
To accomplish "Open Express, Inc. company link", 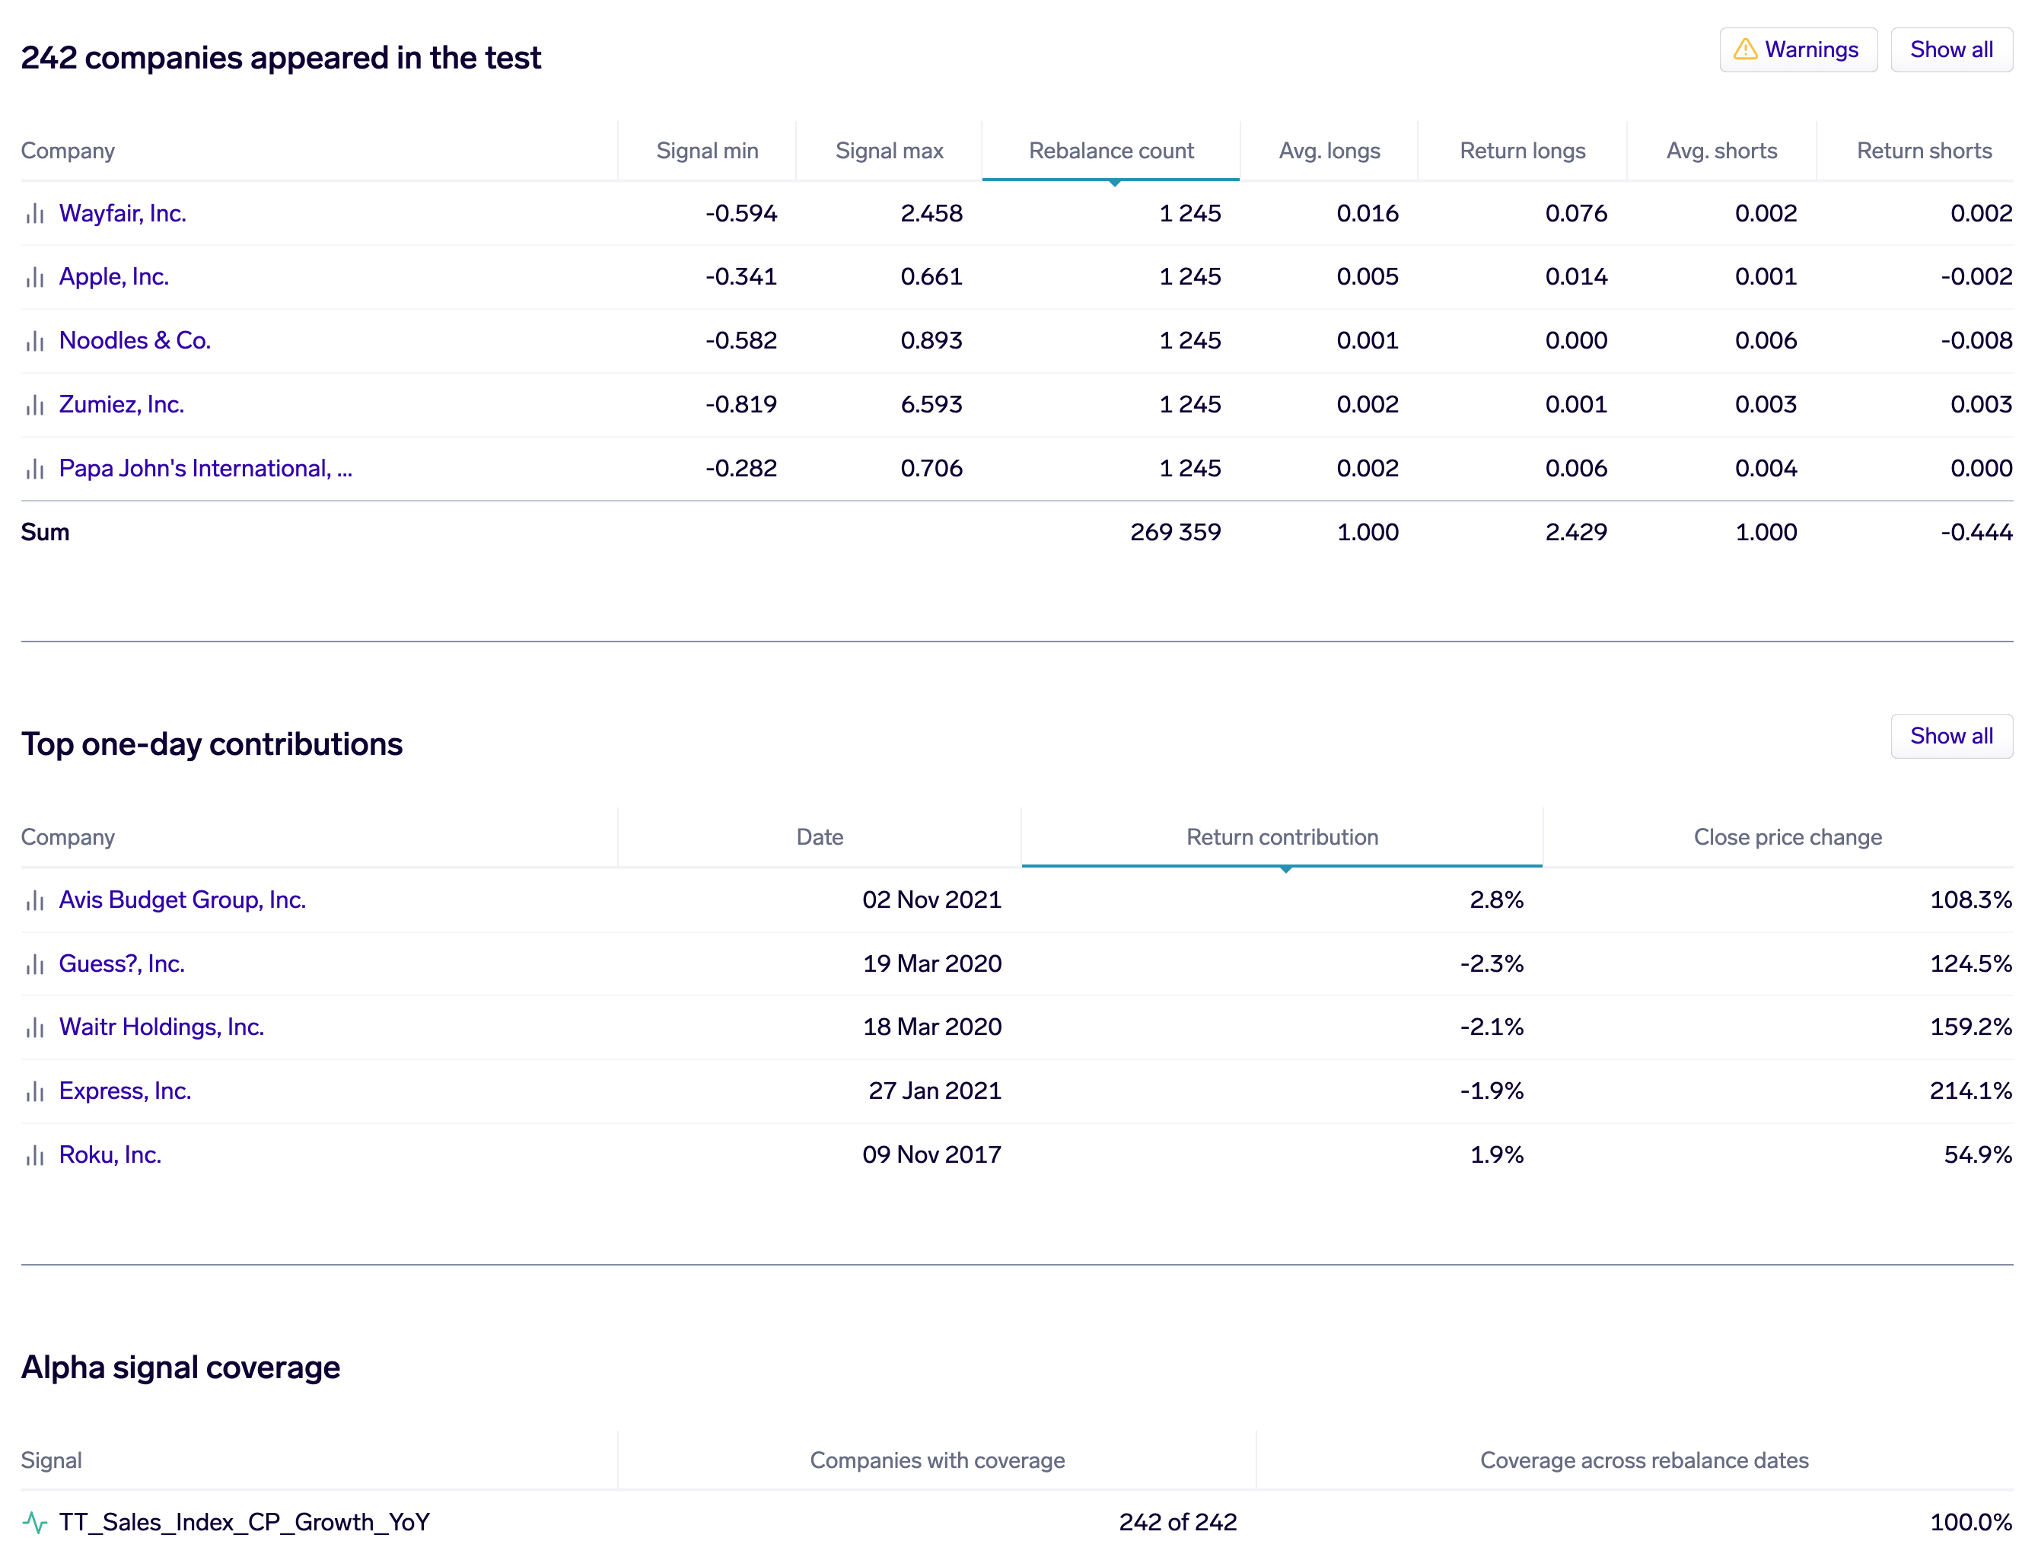I will point(125,1092).
